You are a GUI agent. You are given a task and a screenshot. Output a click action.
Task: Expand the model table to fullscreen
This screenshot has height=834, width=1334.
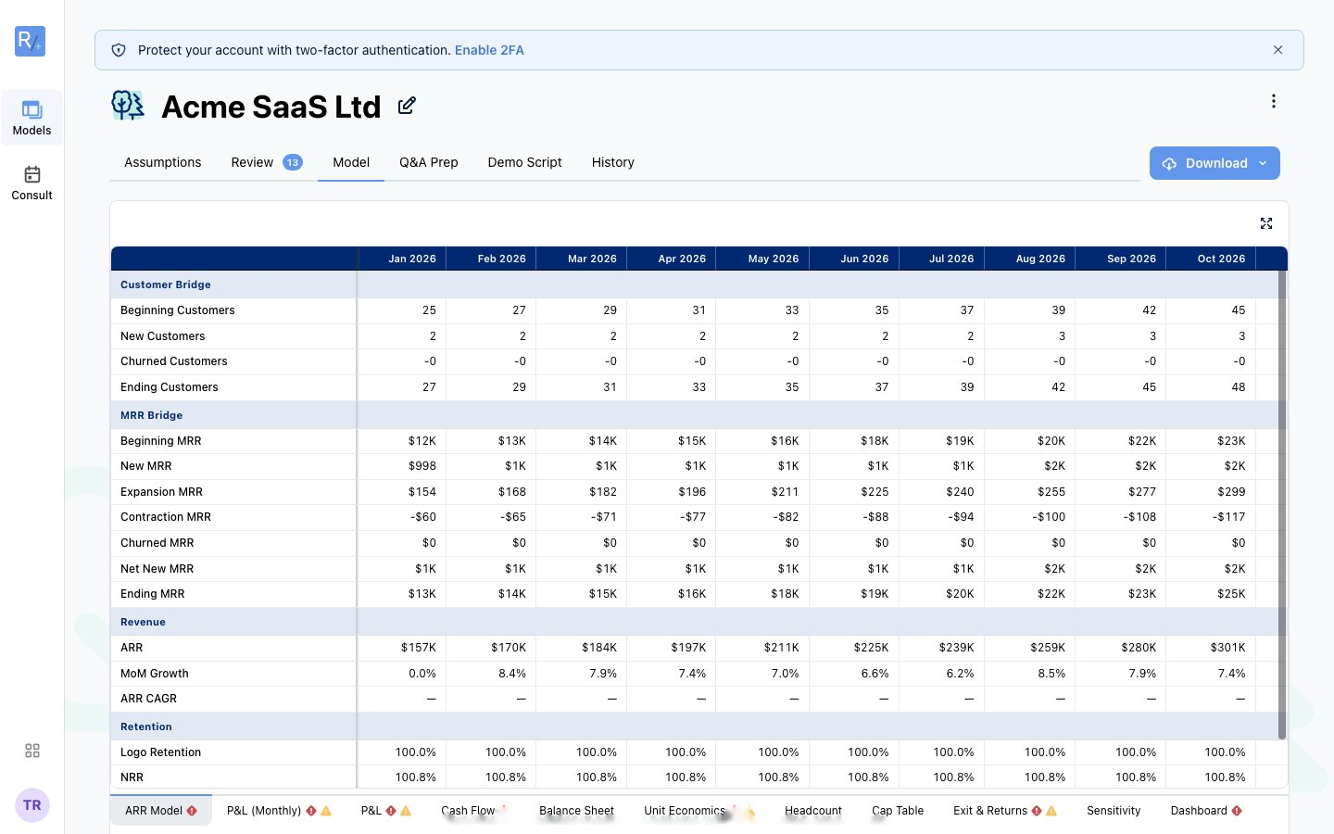[x=1266, y=223]
